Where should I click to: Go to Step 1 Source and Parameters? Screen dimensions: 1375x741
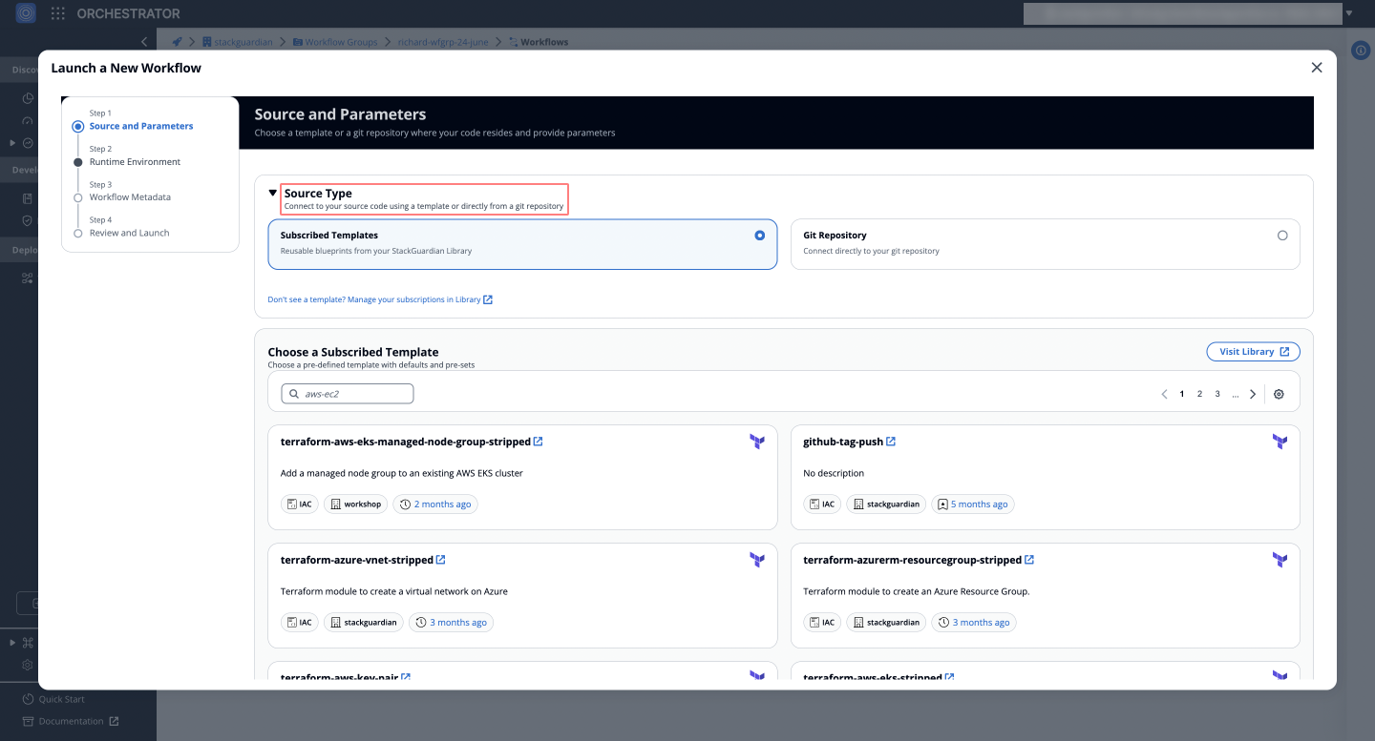tap(141, 126)
